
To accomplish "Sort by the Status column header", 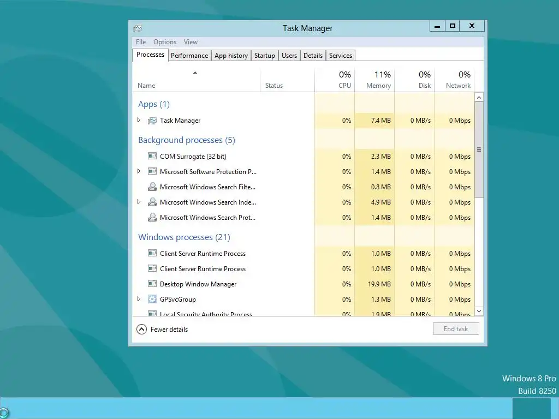I will coord(287,80).
